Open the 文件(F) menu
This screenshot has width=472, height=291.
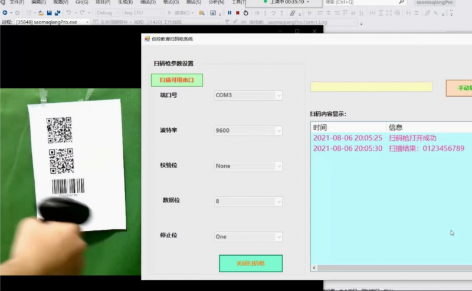coord(17,2)
